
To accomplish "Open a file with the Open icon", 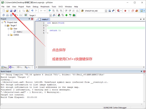I will pos(7,11).
